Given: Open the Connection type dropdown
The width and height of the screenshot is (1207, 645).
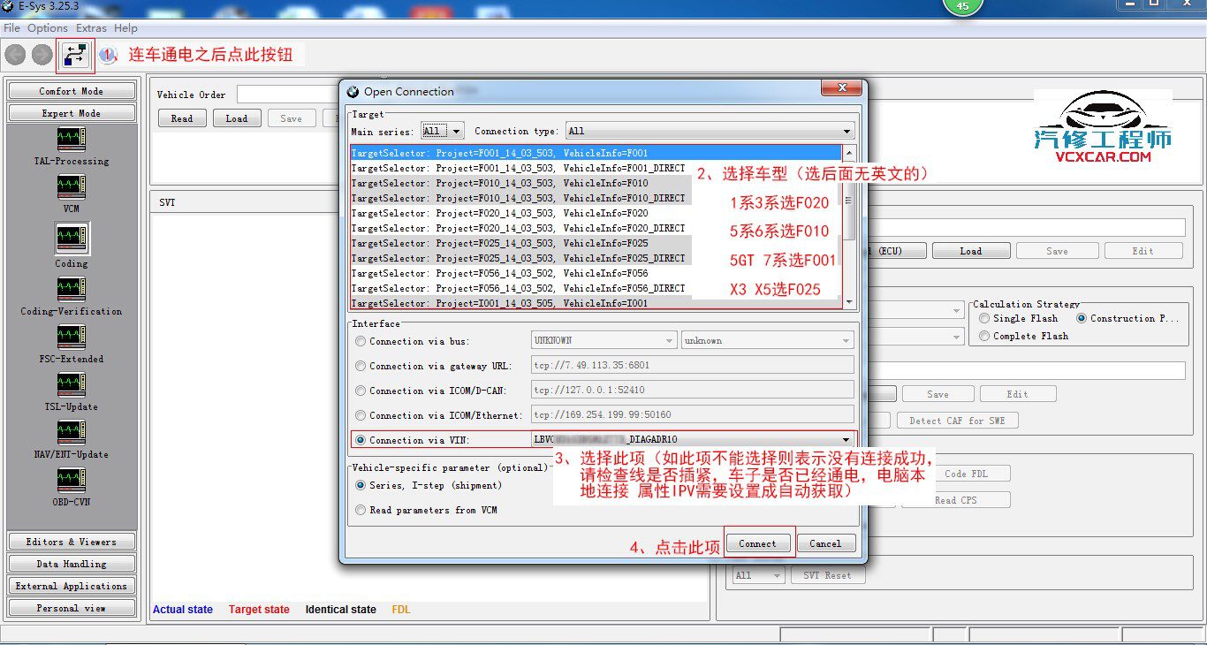Looking at the screenshot, I should [710, 131].
